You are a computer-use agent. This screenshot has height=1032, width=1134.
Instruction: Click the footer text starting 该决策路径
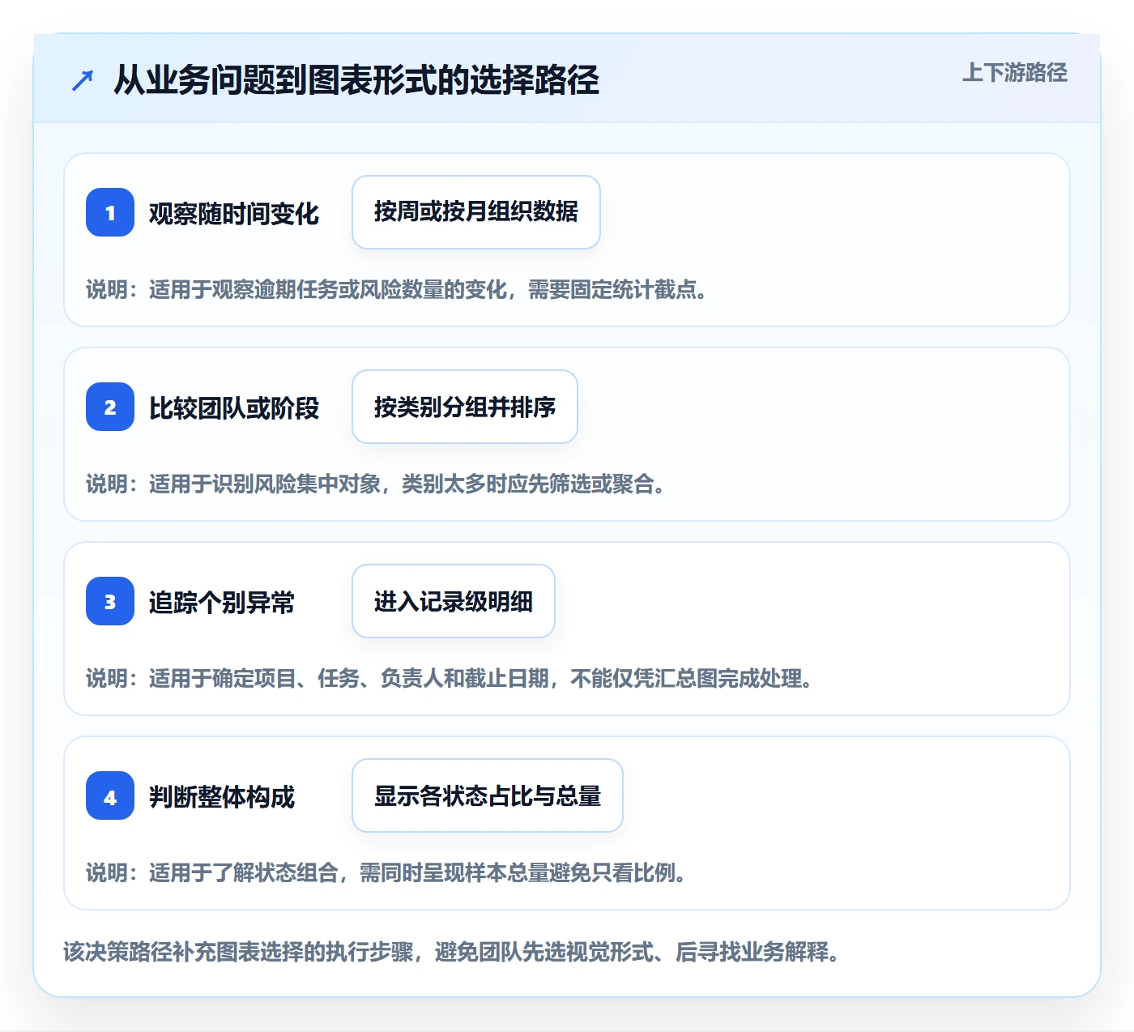451,951
